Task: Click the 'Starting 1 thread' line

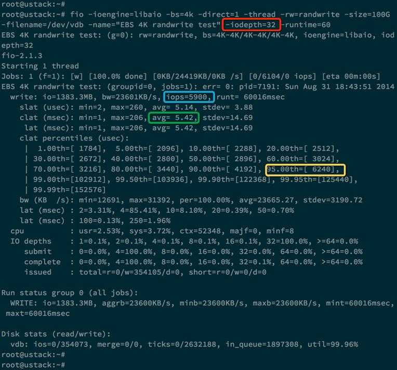Action: click(40, 66)
